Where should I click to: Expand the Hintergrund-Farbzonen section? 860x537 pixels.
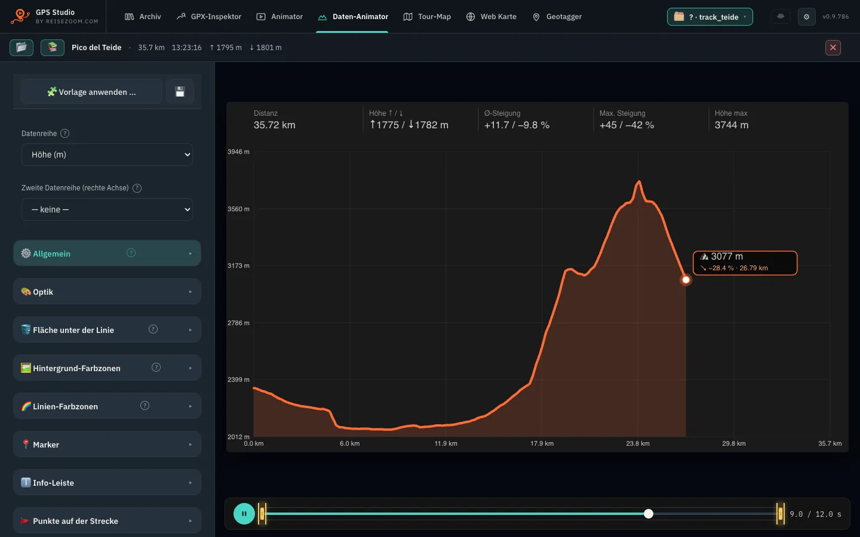[107, 368]
